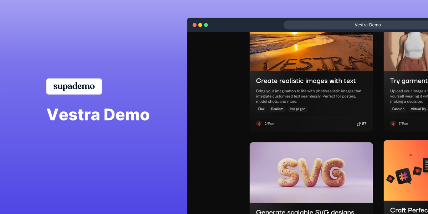Click the hashtag speech bubble icon

click(x=403, y=177)
